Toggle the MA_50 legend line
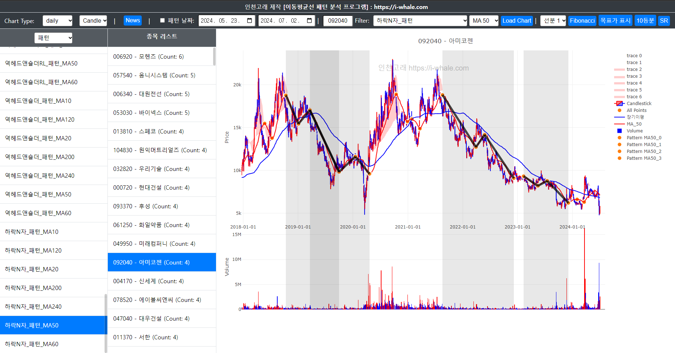The width and height of the screenshot is (675, 353). pos(619,124)
